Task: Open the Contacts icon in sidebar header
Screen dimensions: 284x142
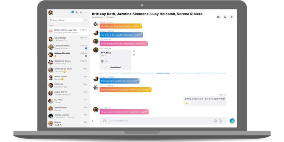Action: pyautogui.click(x=77, y=12)
